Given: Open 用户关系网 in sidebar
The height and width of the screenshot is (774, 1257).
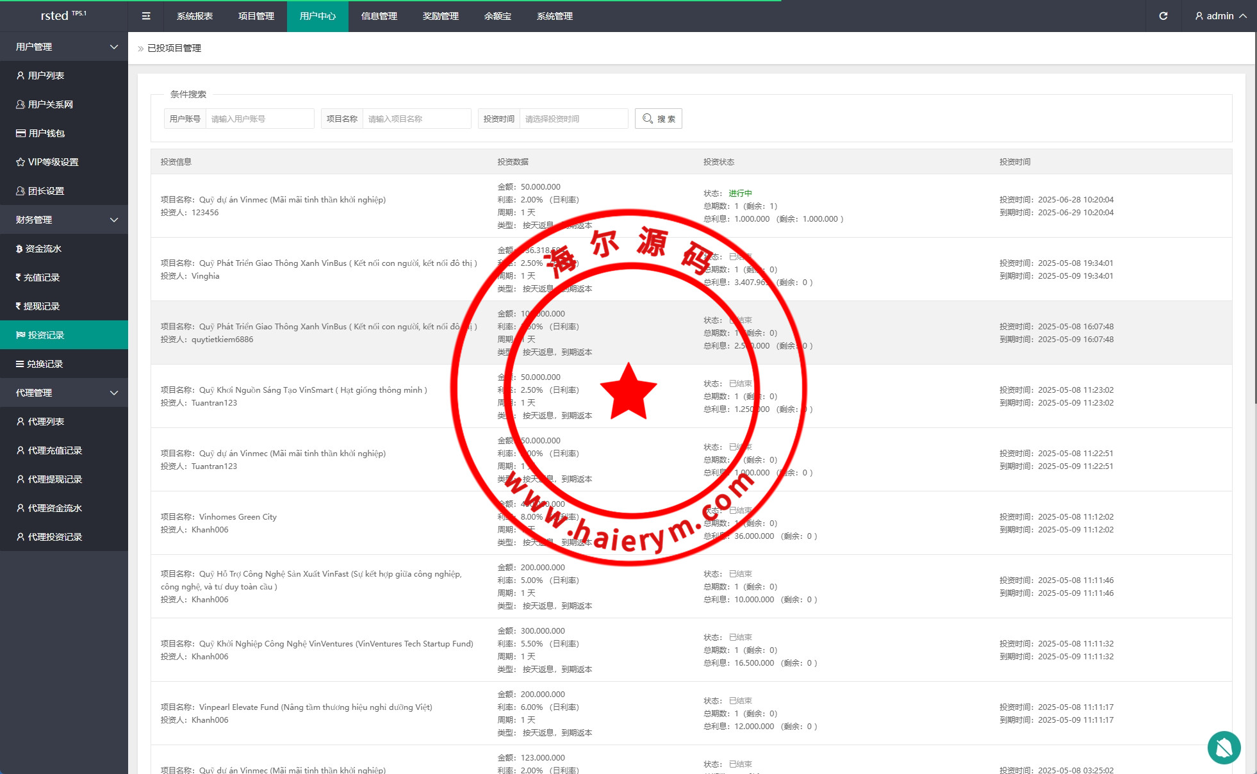Looking at the screenshot, I should (x=64, y=104).
